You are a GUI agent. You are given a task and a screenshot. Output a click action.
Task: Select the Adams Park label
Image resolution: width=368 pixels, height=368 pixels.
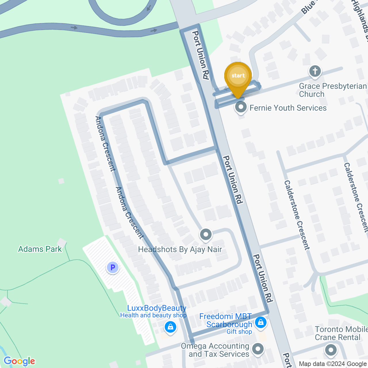[40, 249]
